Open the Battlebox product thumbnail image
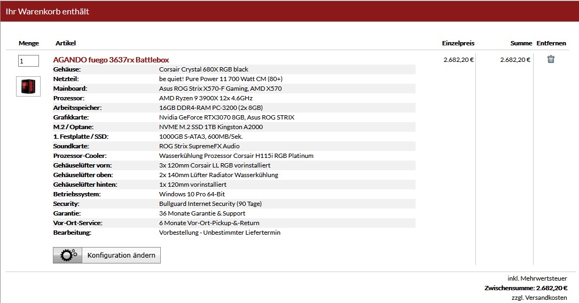This screenshot has width=579, height=303. (x=28, y=86)
